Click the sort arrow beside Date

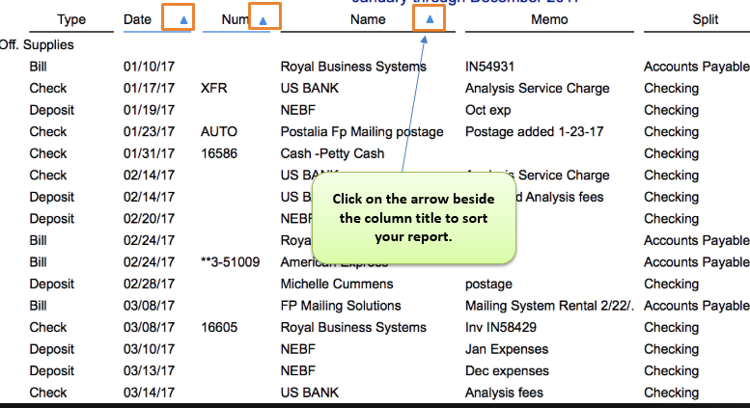coord(183,20)
